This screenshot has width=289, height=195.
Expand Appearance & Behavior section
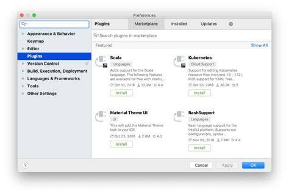[x=23, y=34]
